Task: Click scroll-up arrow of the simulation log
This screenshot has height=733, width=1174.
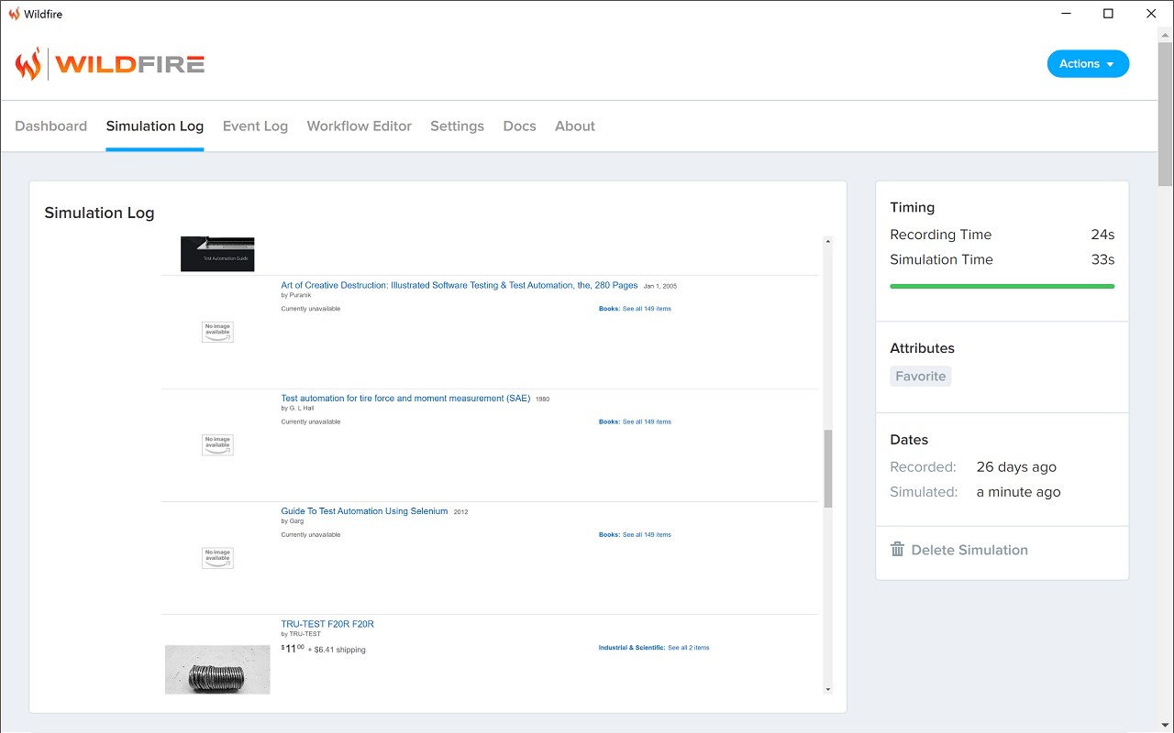Action: point(828,242)
